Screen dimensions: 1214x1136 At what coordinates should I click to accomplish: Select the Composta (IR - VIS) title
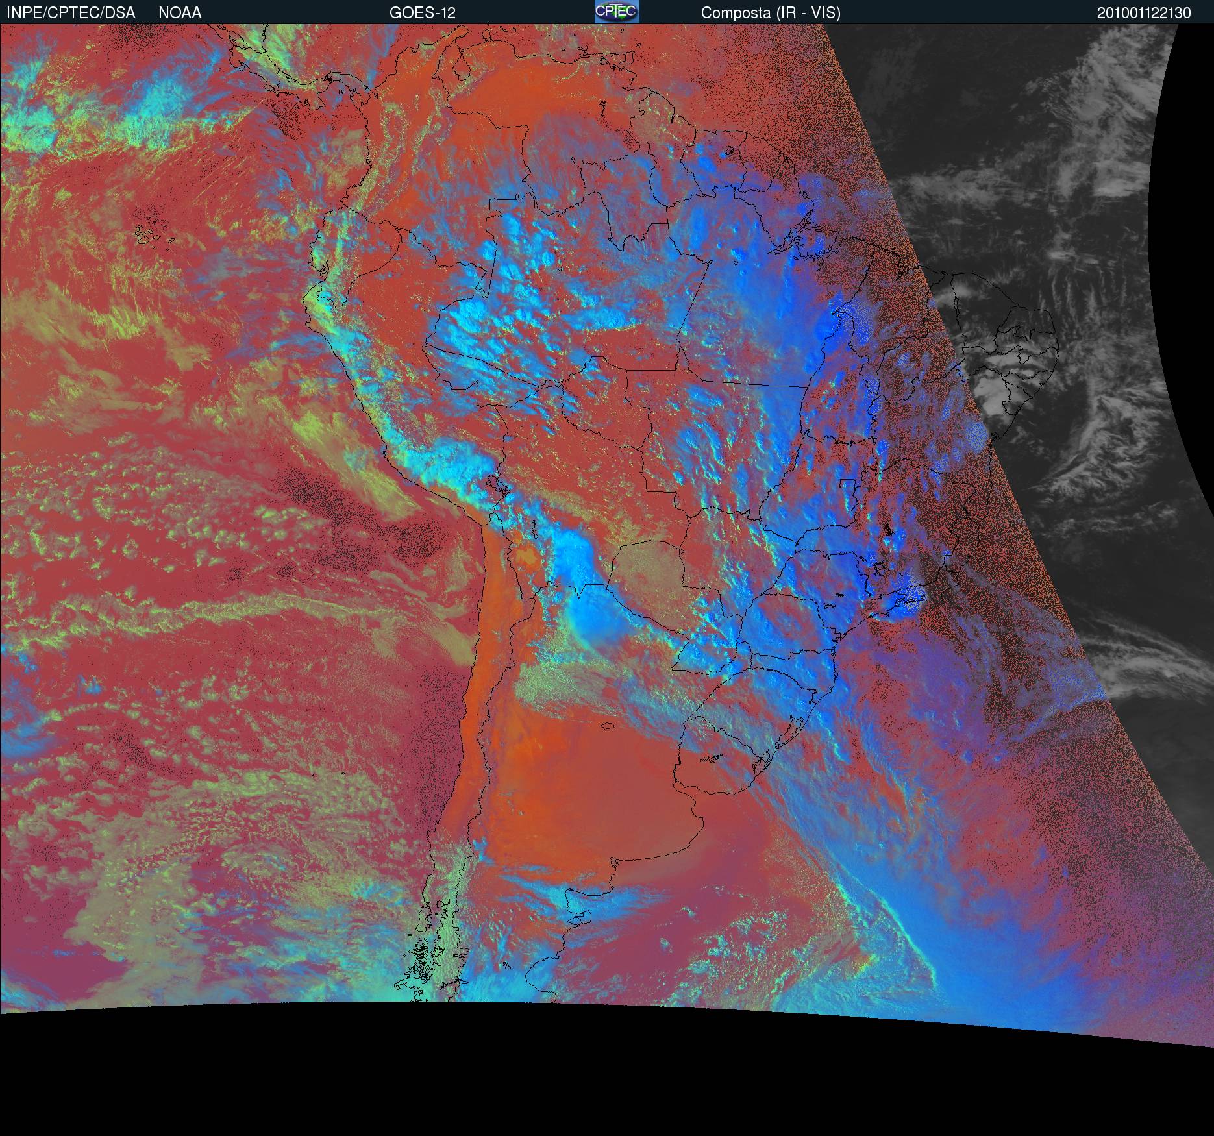click(771, 13)
